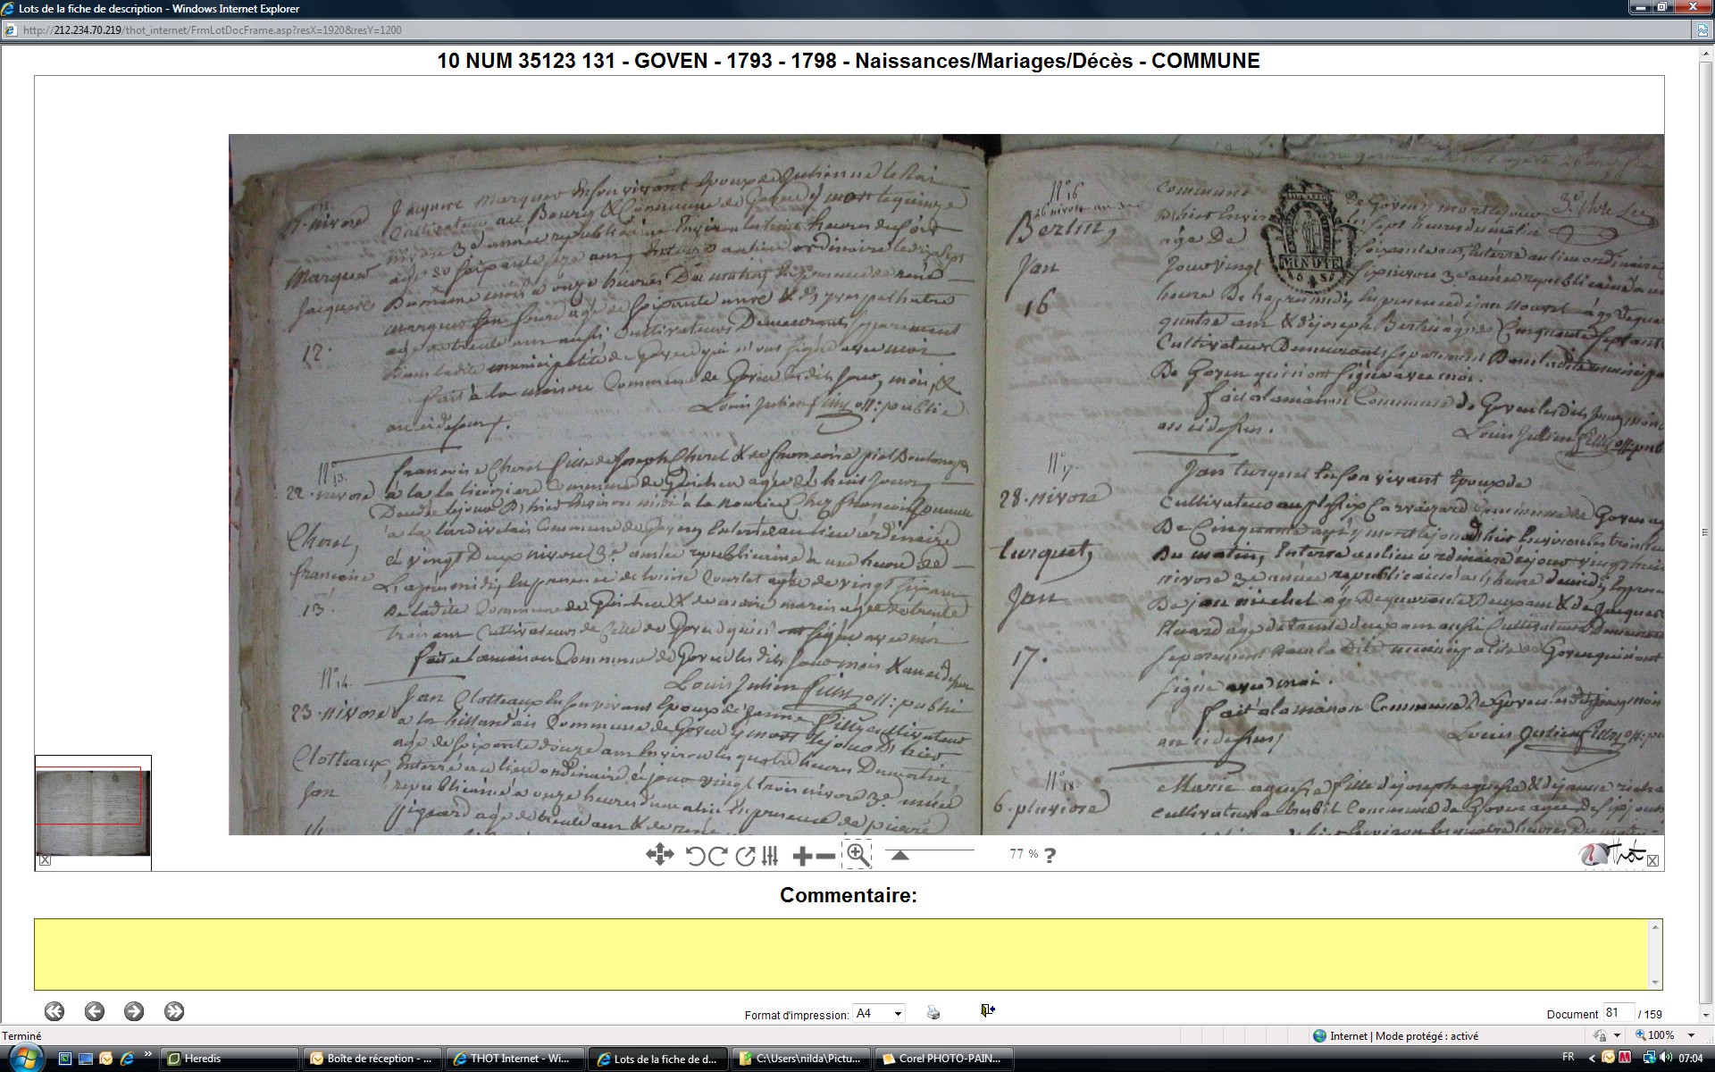Viewport: 1715px width, 1072px height.
Task: Select the pan/move image tool
Action: point(659,855)
